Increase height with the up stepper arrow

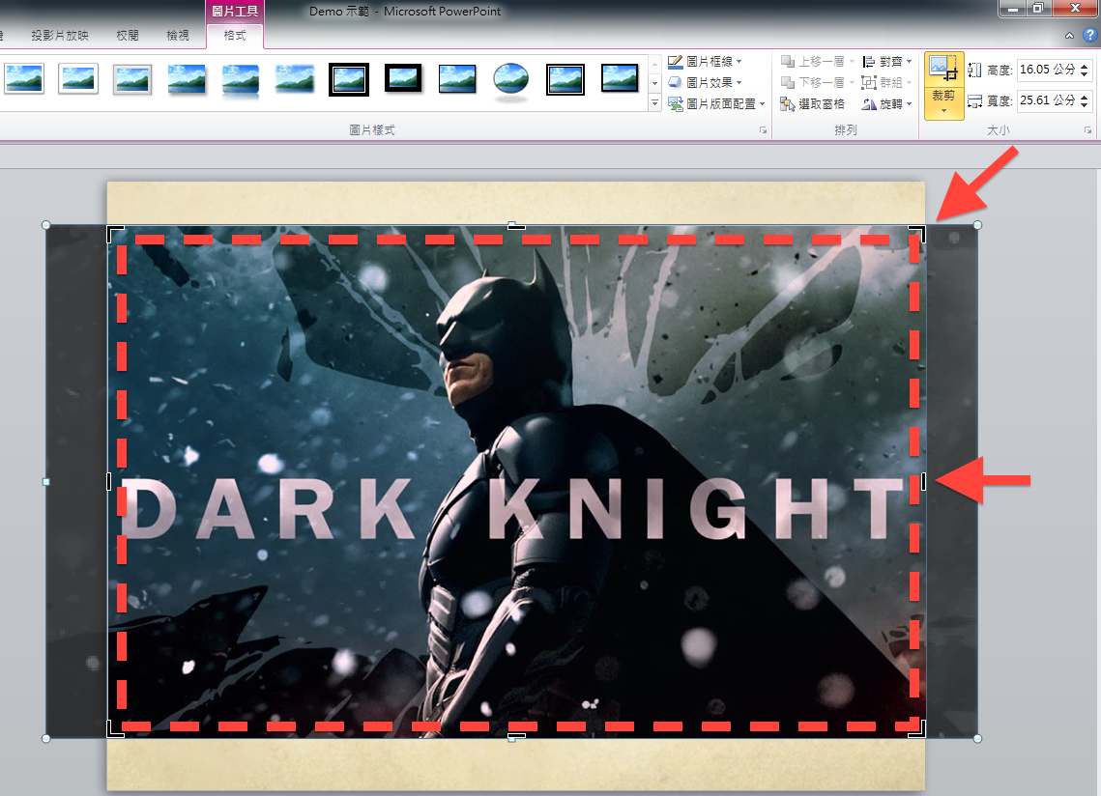(x=1085, y=66)
